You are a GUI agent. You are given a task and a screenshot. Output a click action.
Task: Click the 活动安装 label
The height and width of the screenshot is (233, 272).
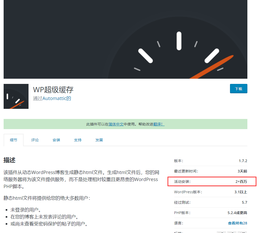click(x=182, y=182)
